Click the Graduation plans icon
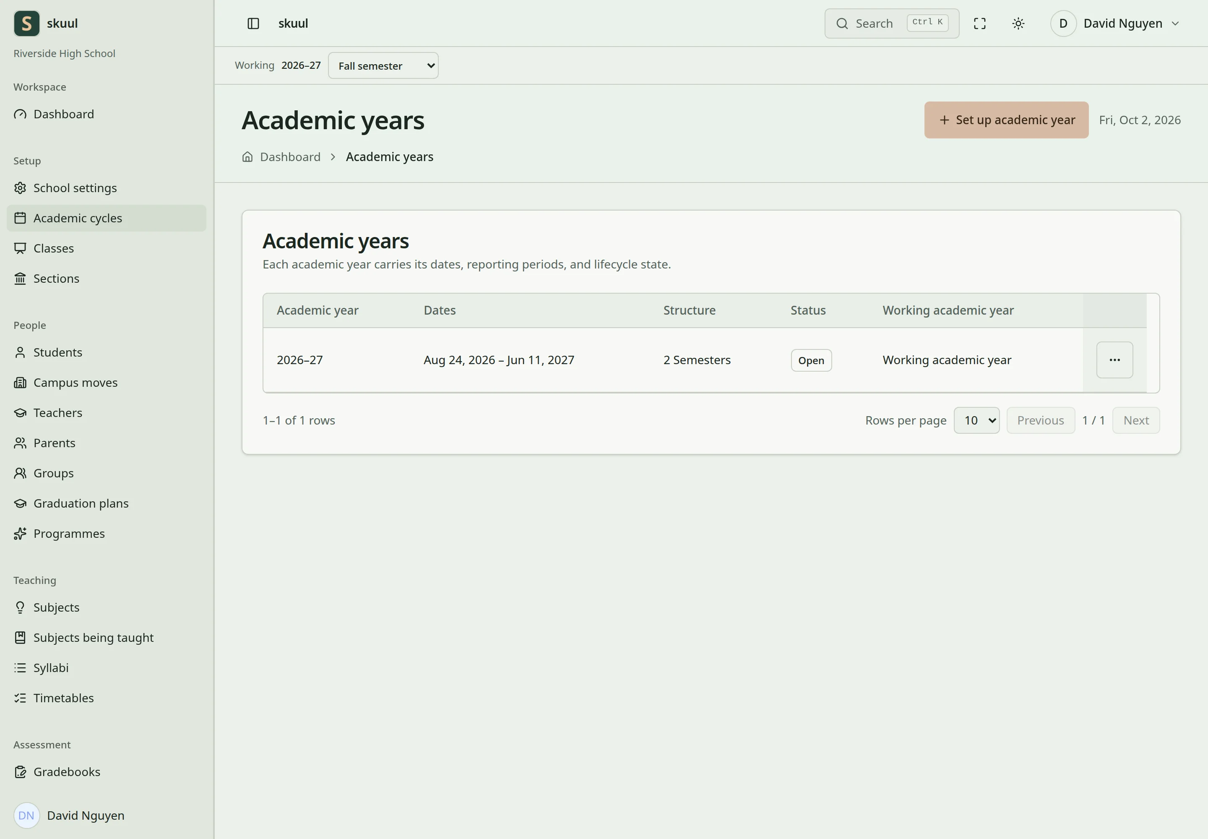The image size is (1208, 839). click(20, 504)
